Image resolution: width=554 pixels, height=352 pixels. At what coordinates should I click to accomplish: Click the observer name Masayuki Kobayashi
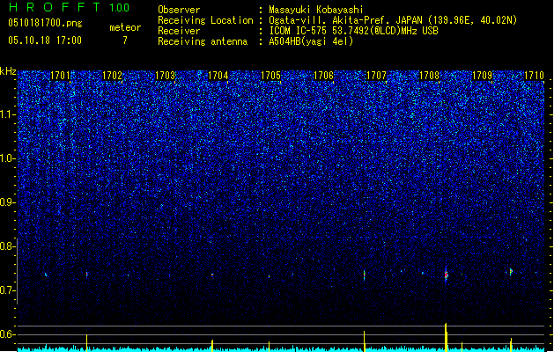click(316, 10)
